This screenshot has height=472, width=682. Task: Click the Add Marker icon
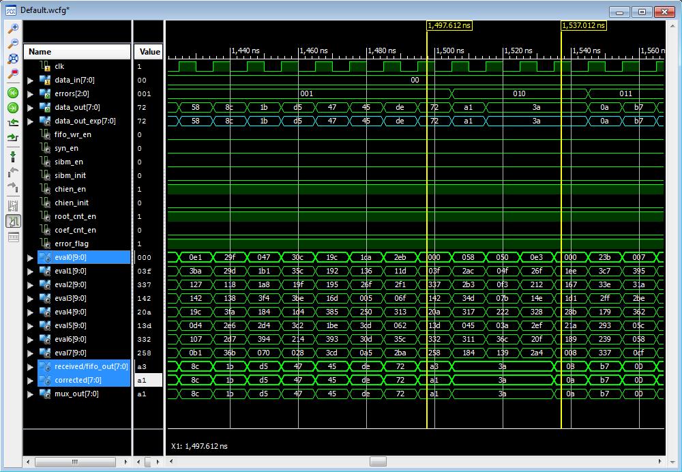(x=13, y=157)
